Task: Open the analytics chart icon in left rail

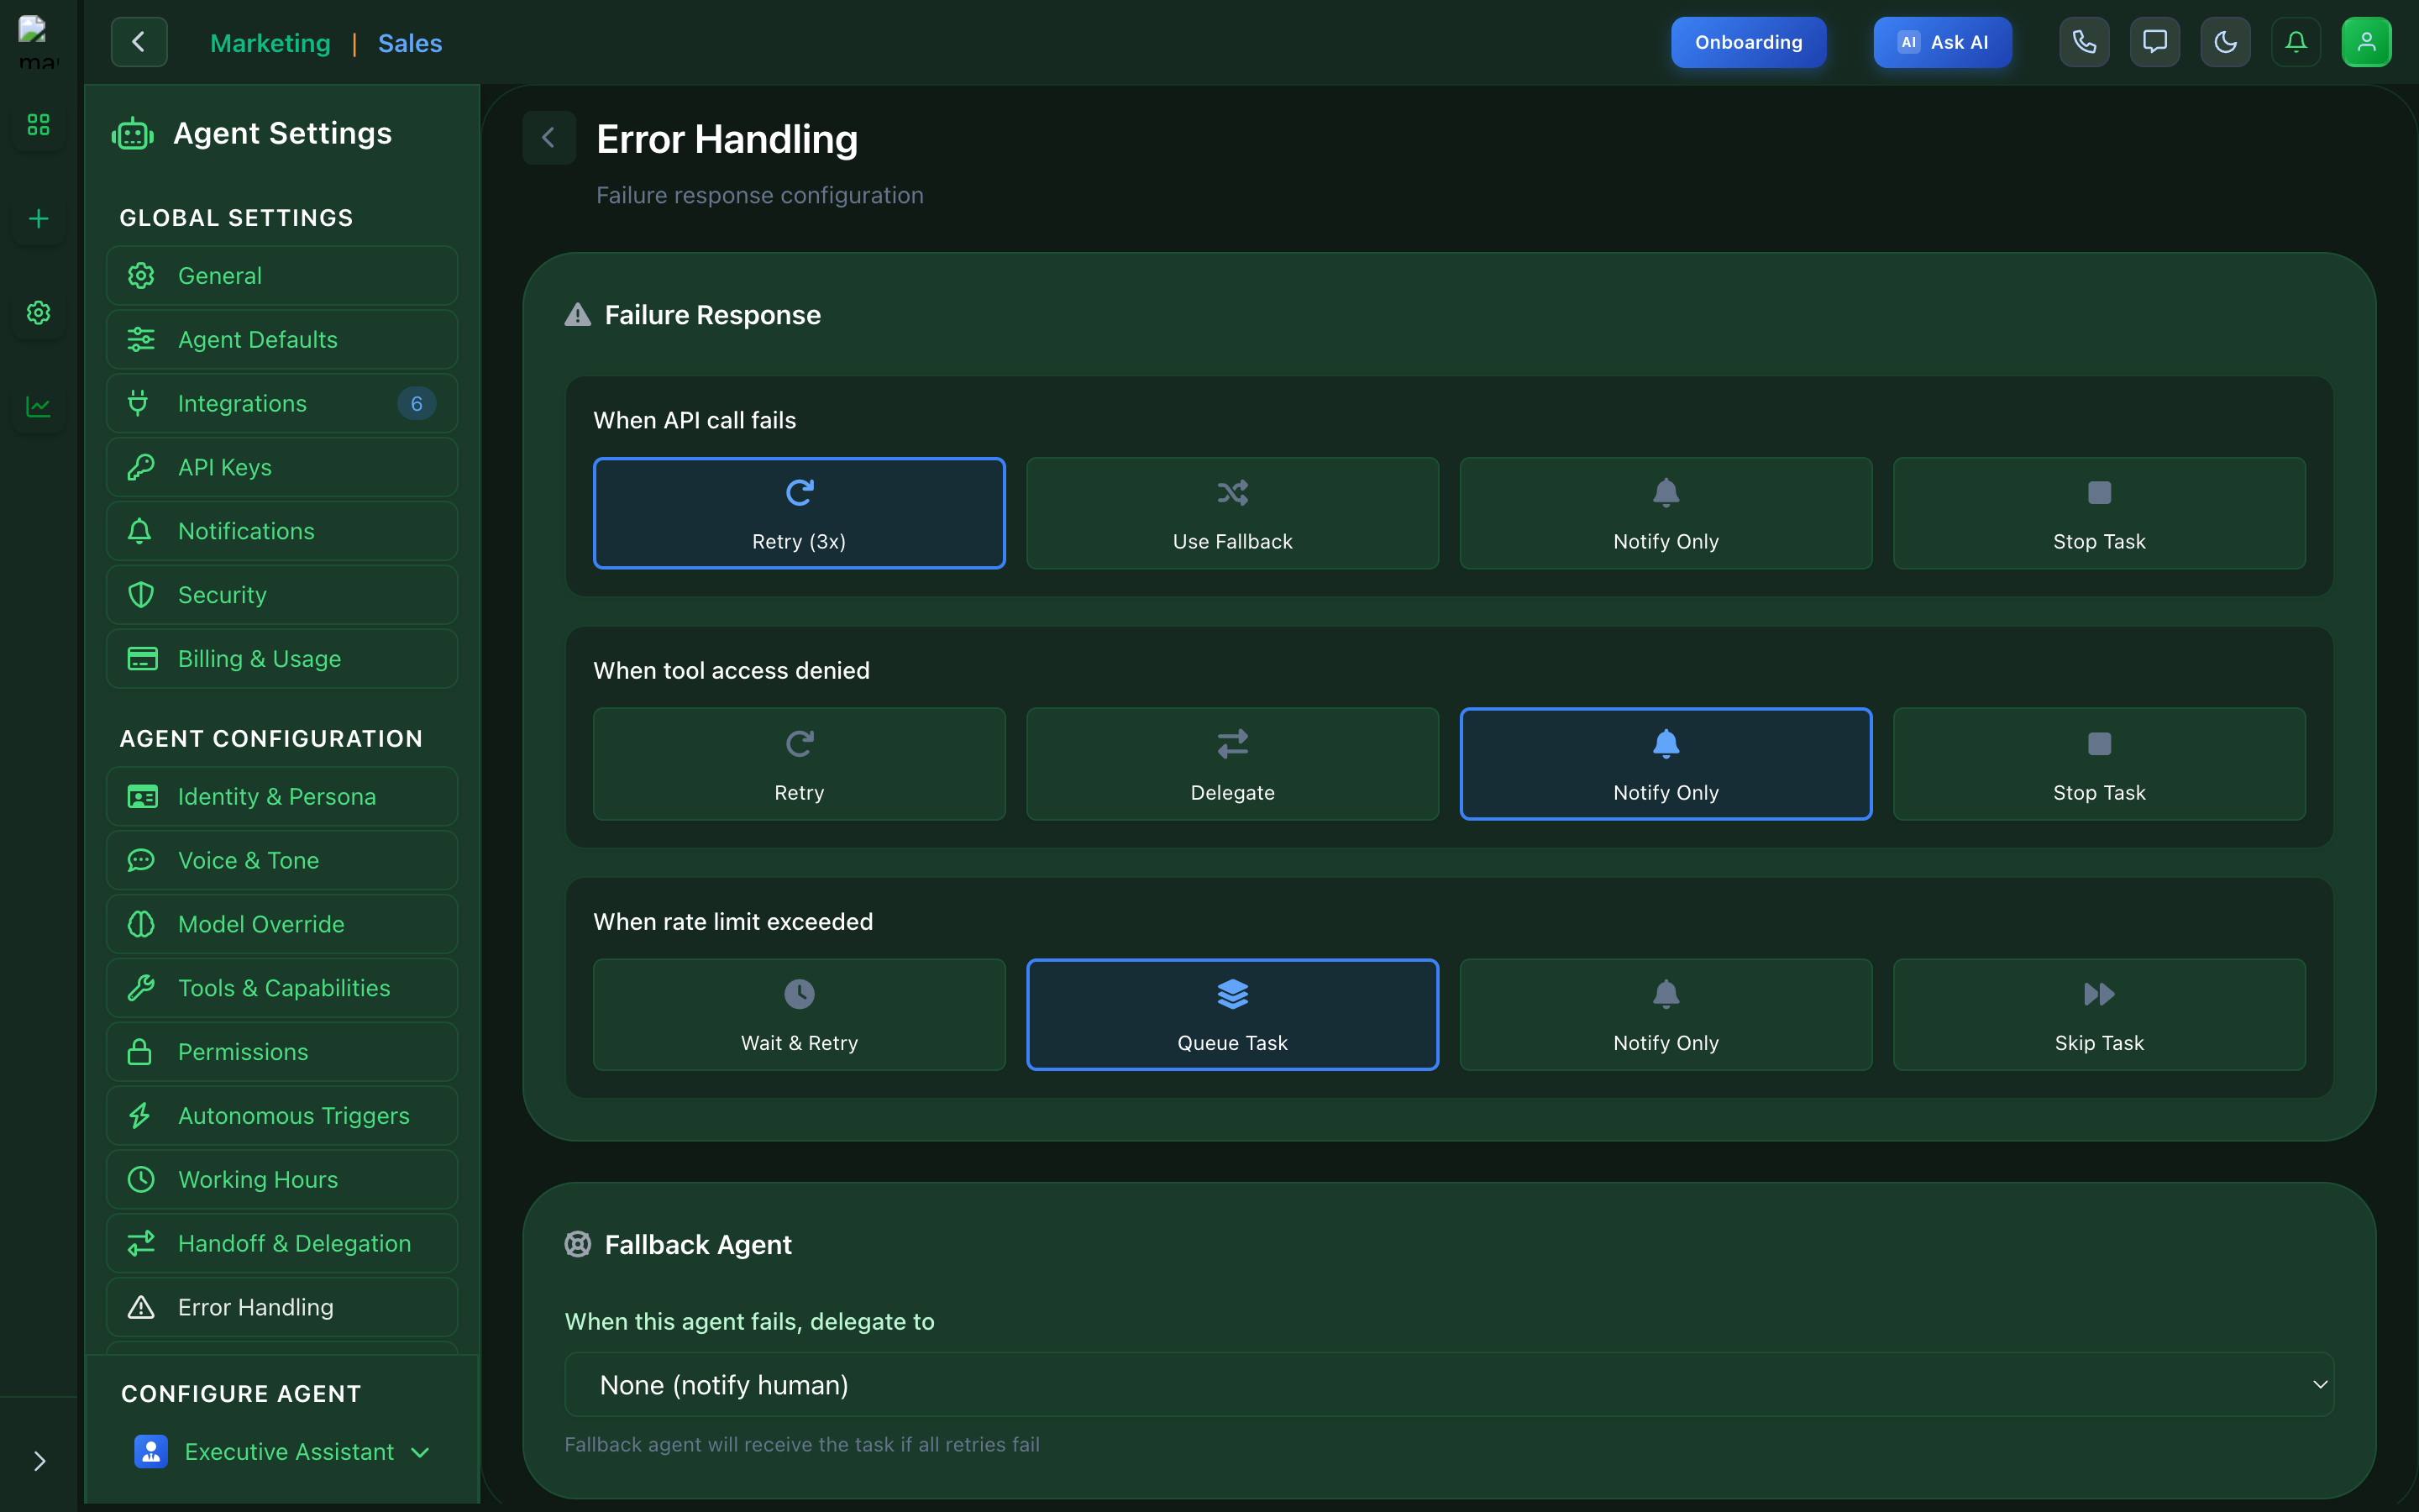Action: tap(38, 406)
